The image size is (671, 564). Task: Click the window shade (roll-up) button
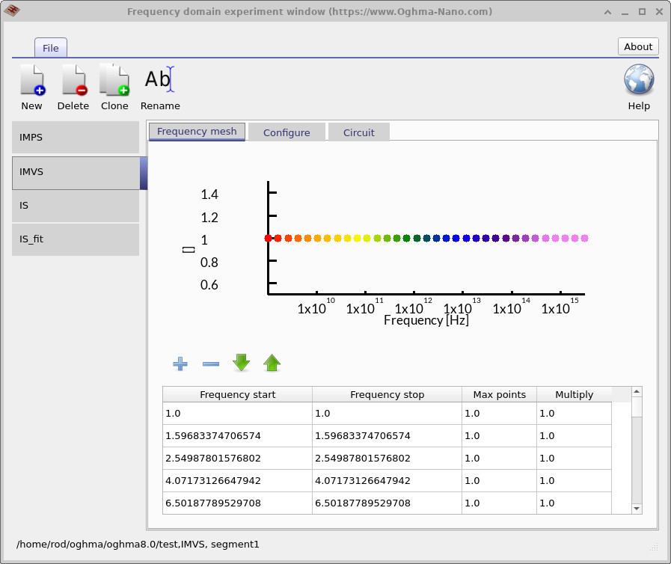click(x=607, y=12)
